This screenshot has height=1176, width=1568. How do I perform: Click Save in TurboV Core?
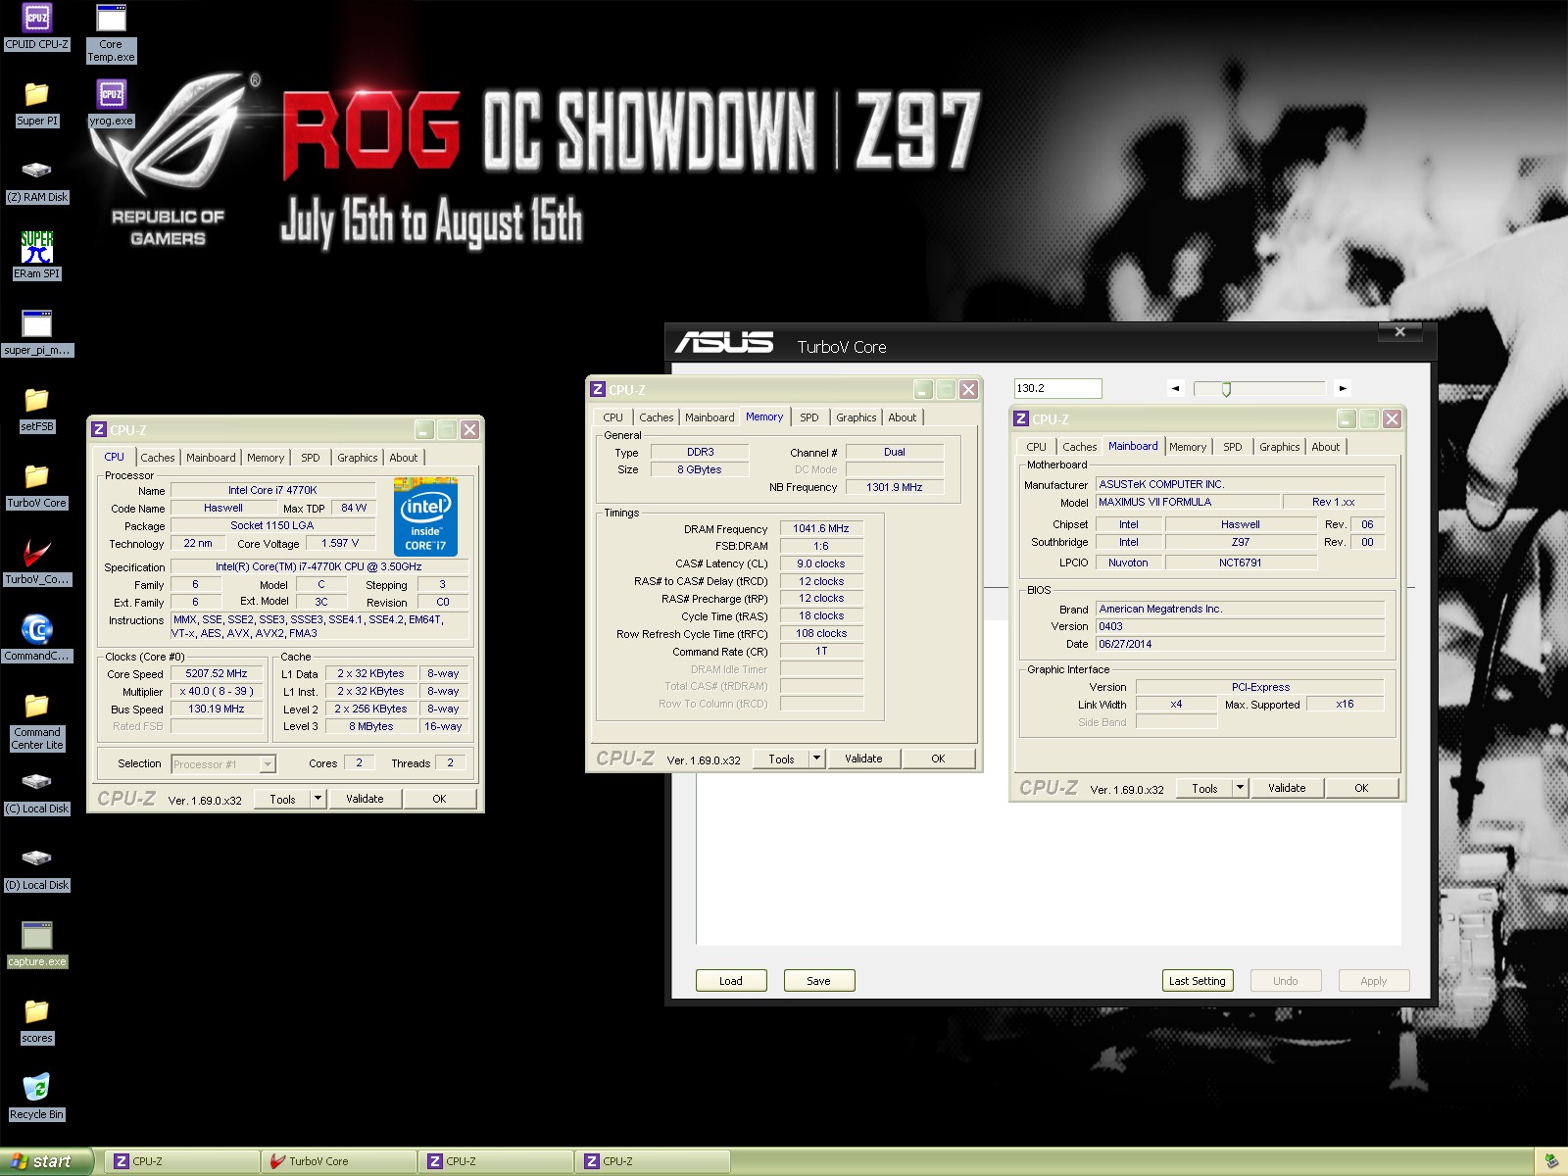tap(818, 981)
